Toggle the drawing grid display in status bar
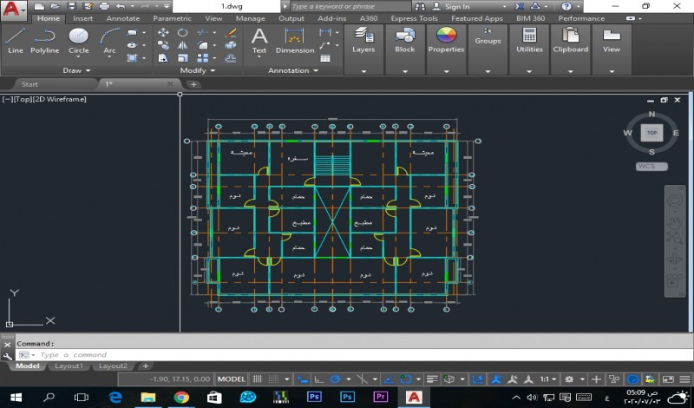Image resolution: width=694 pixels, height=408 pixels. point(258,379)
